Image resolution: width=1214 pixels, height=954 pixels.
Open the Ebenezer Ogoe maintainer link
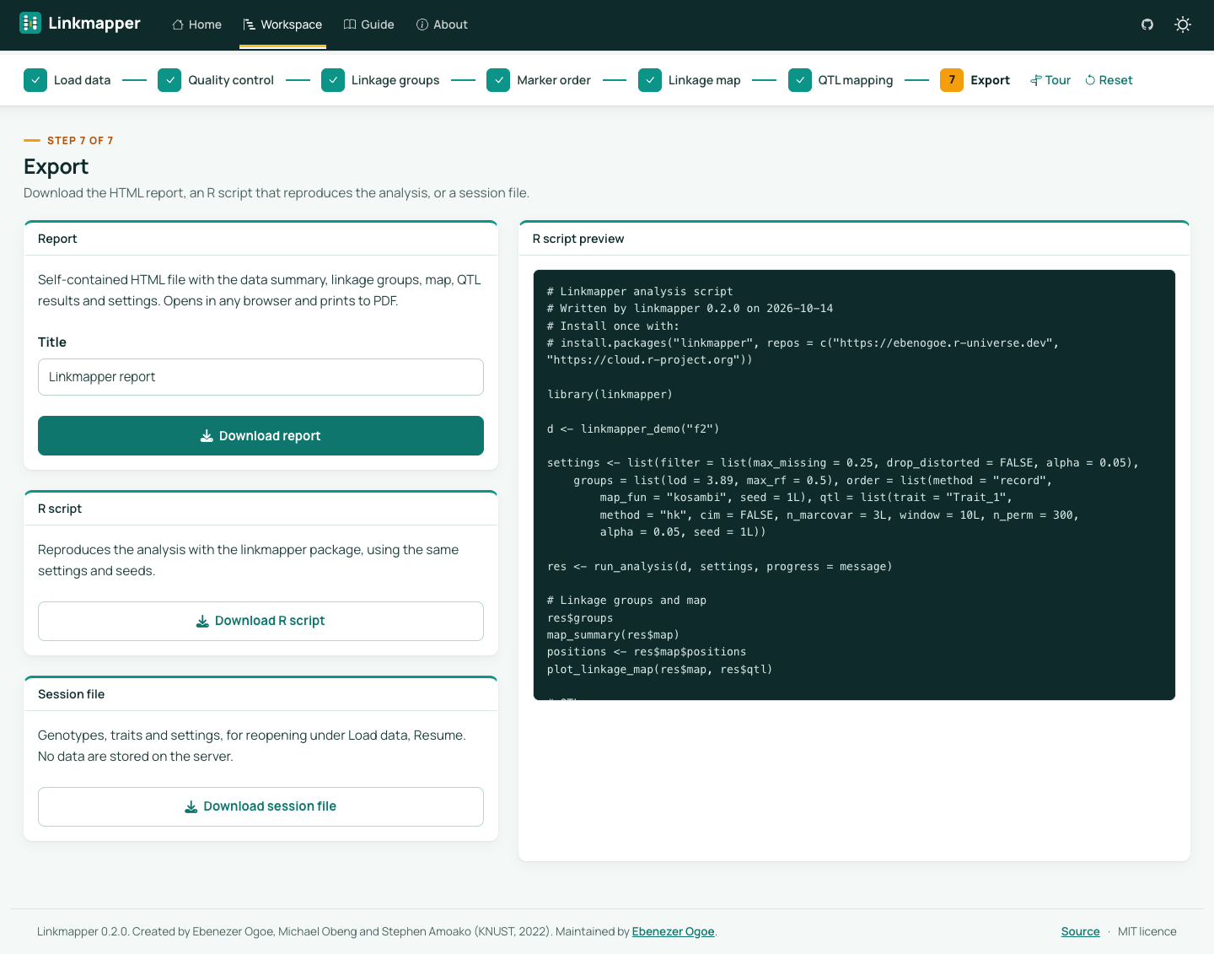pos(673,931)
